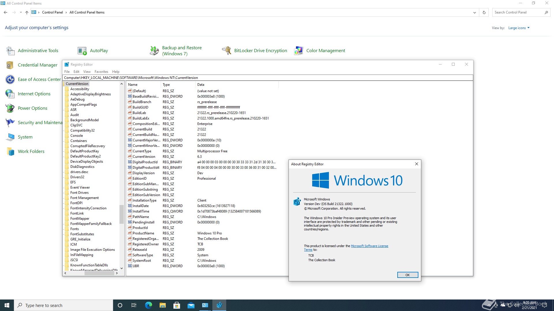
Task: Select the ProductName registry value
Action: pos(143,233)
